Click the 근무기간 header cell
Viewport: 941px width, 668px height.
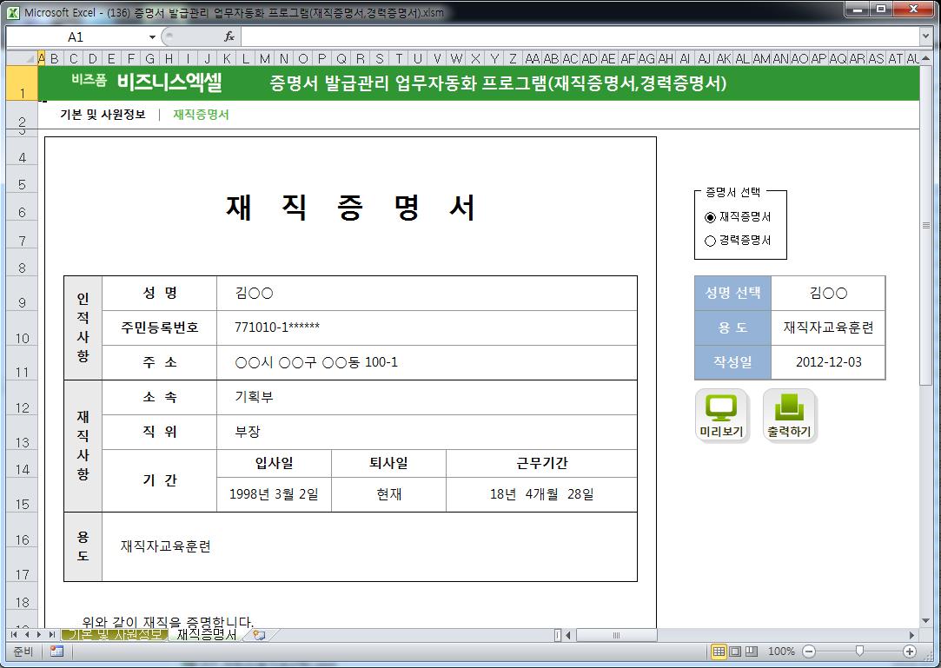click(x=541, y=463)
